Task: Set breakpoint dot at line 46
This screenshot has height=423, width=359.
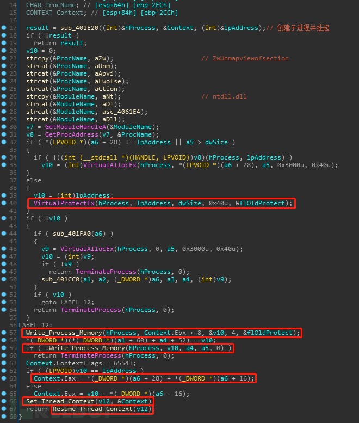Action: tap(4, 248)
